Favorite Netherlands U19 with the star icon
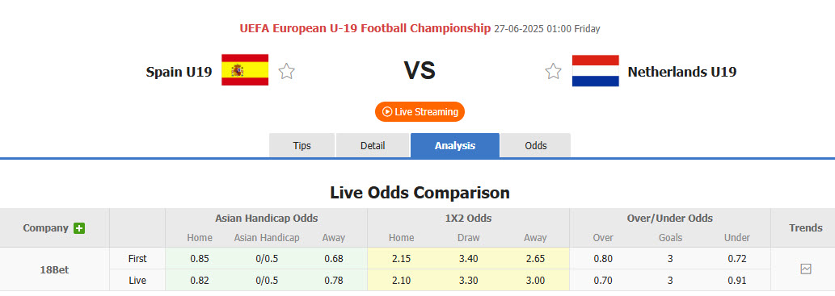 click(x=553, y=71)
